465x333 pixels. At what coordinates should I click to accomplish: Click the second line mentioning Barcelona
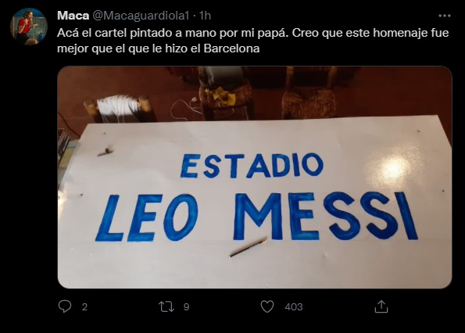click(x=159, y=48)
